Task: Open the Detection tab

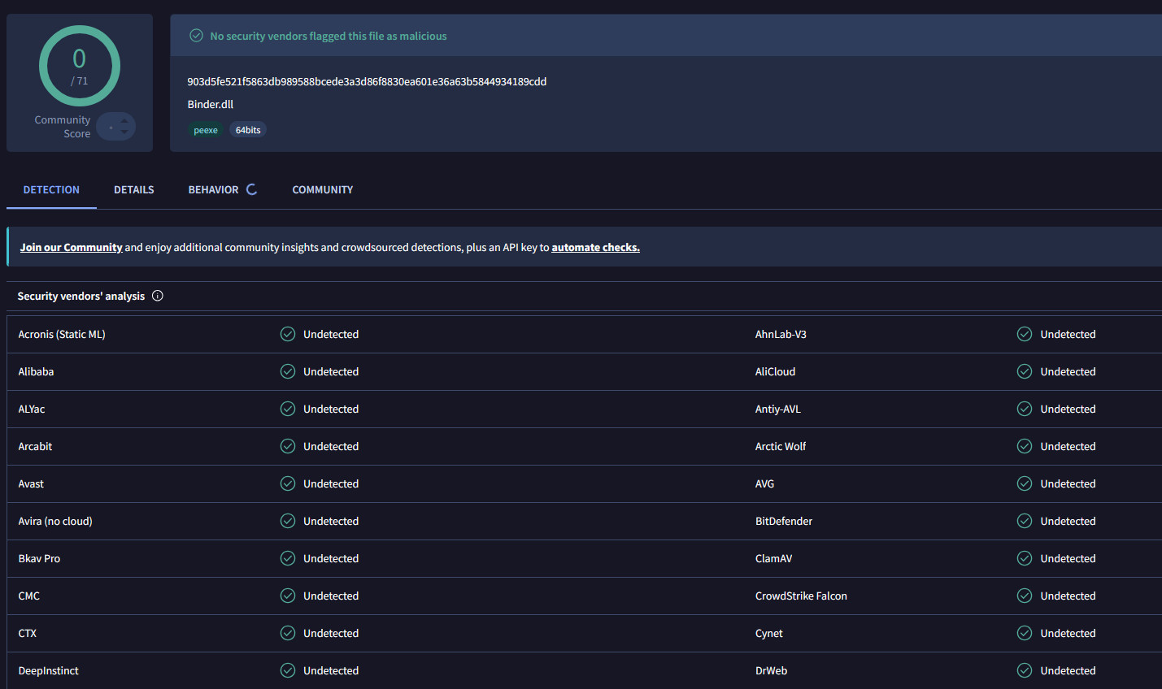Action: (51, 189)
